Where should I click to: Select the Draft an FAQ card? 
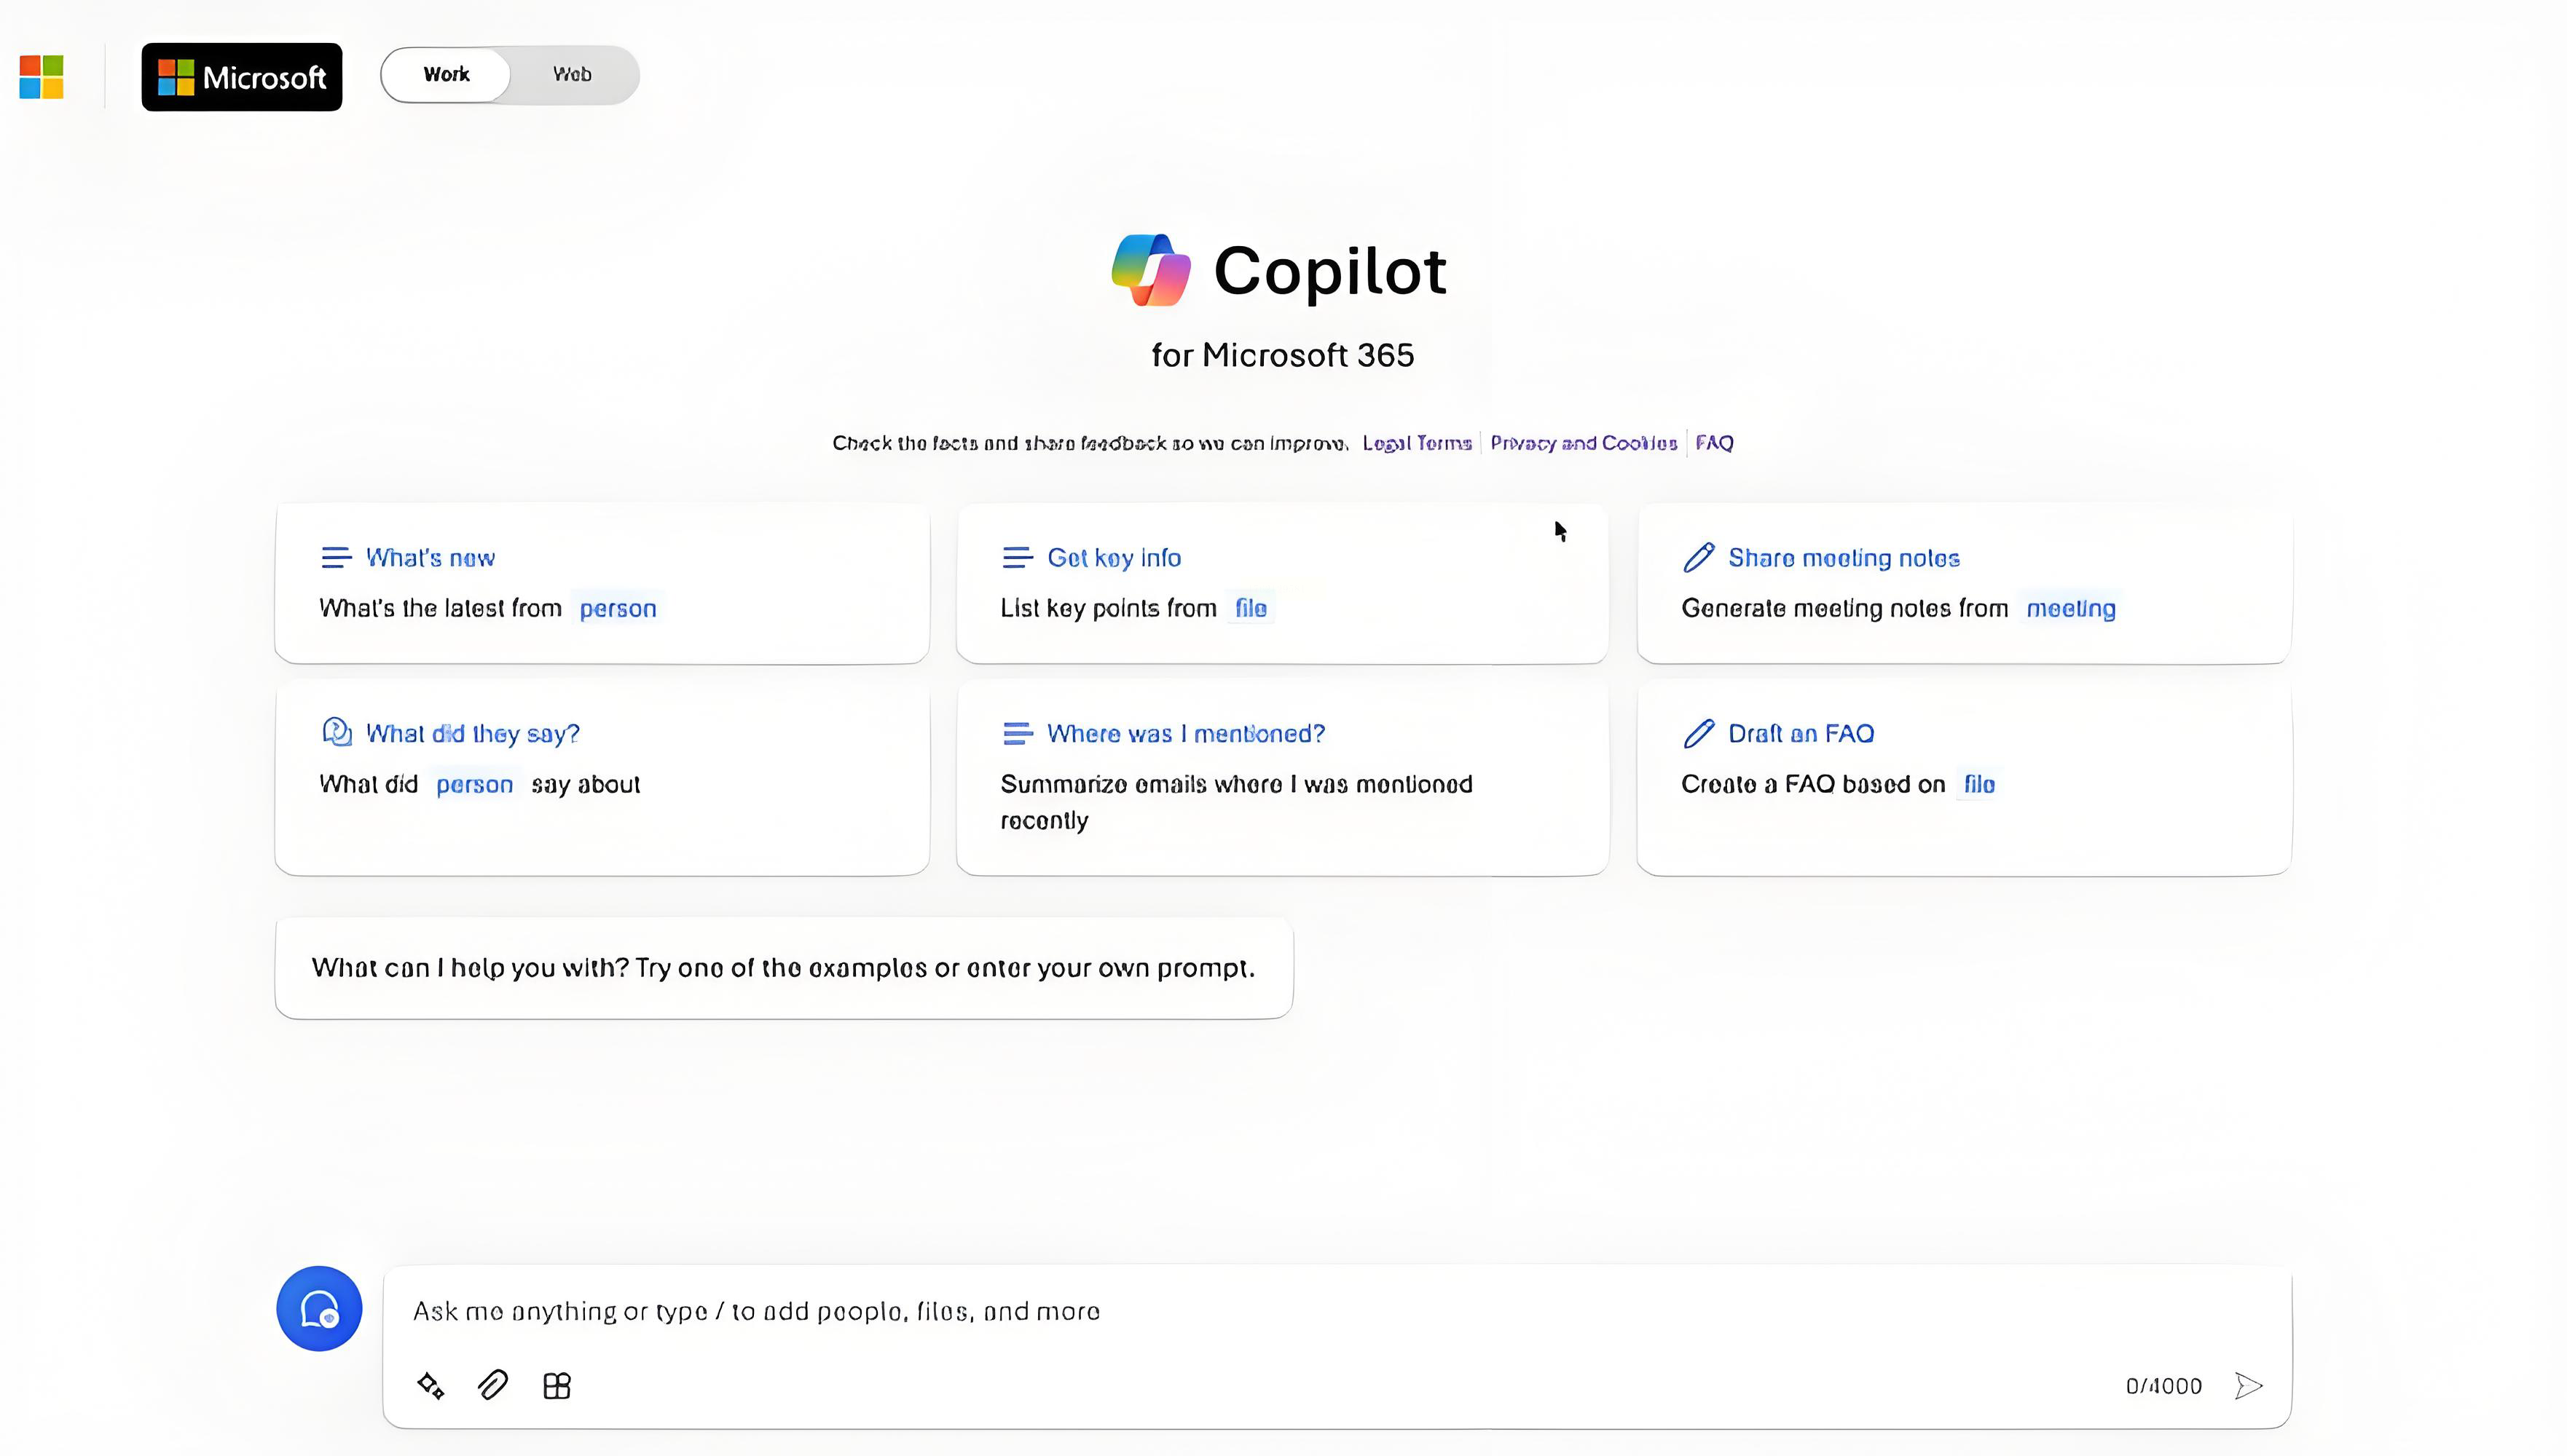click(x=1964, y=777)
